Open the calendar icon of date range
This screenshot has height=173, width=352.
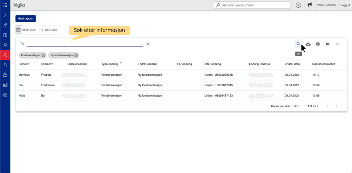[x=18, y=30]
